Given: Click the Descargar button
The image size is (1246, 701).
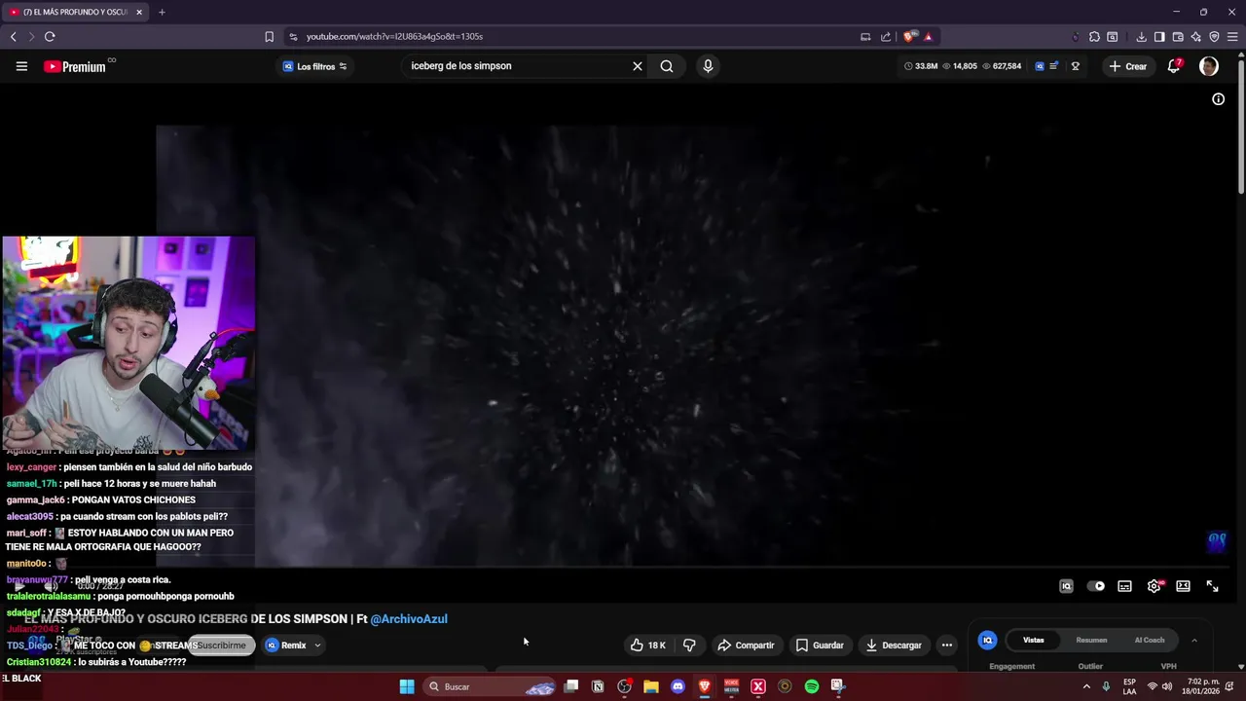Looking at the screenshot, I should 894,645.
